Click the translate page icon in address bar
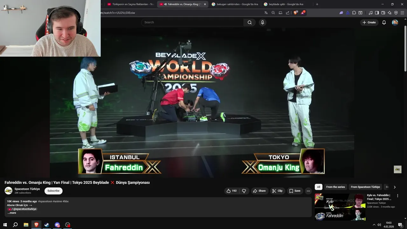 266,13
